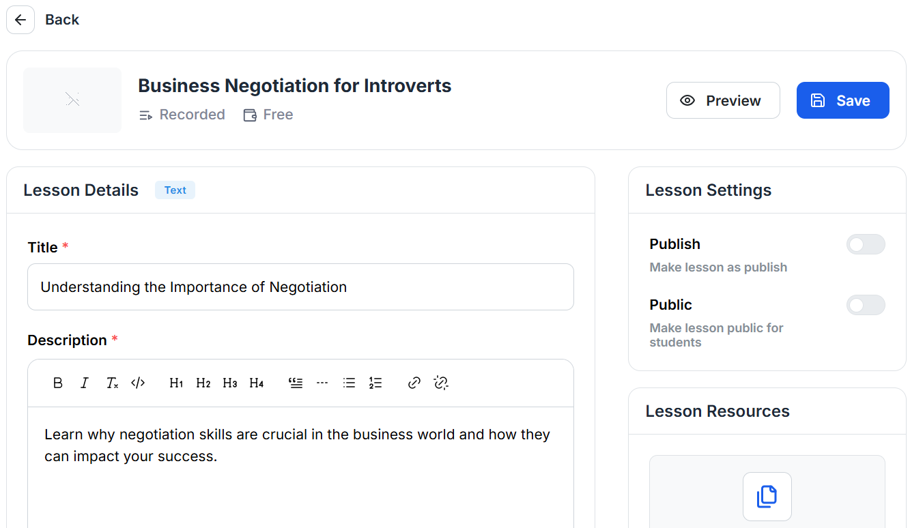The image size is (910, 528).
Task: Click the course title Business Negotiation for Introverts
Action: (295, 86)
